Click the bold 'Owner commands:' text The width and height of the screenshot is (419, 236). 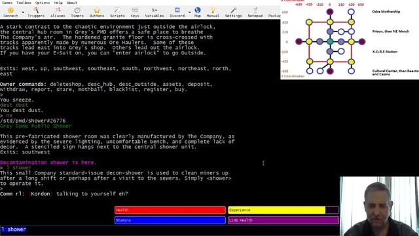(24, 84)
